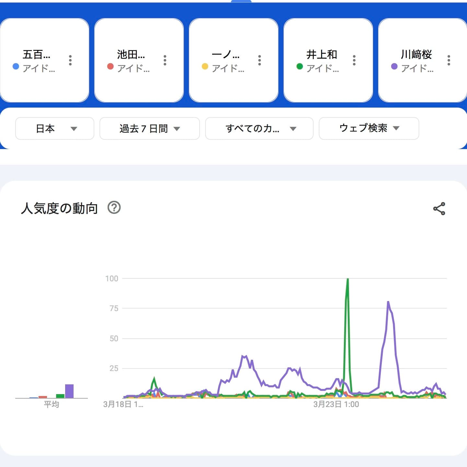
Task: Click the help icon beside 人気度の動向
Action: pos(114,207)
